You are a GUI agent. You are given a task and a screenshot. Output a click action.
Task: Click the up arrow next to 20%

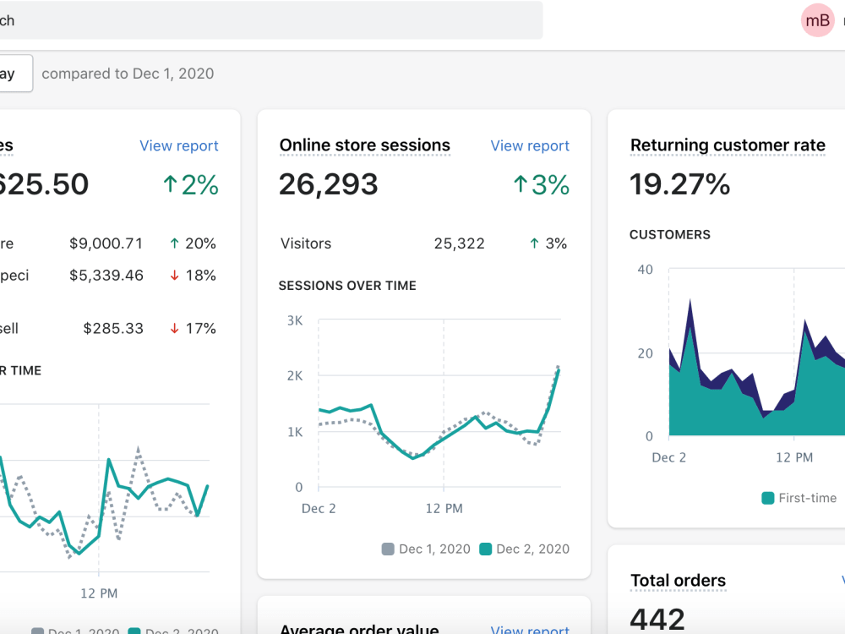(x=174, y=243)
